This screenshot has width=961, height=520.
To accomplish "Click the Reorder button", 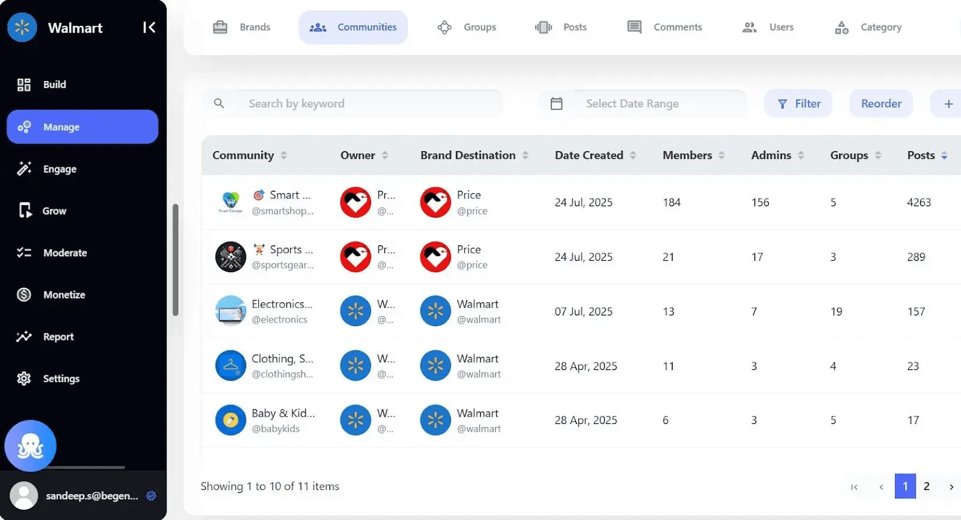I will pyautogui.click(x=881, y=104).
